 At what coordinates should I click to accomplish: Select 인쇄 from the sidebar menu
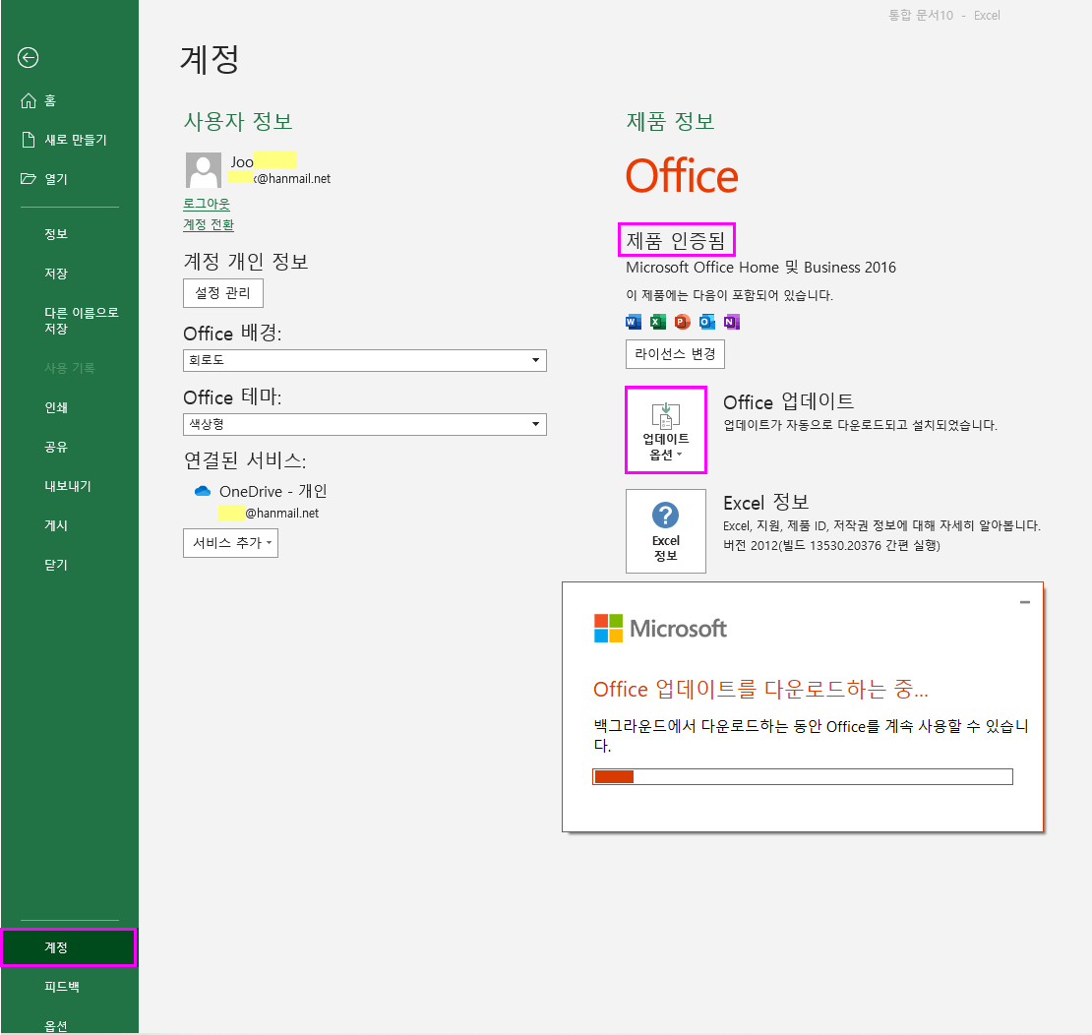(x=56, y=407)
